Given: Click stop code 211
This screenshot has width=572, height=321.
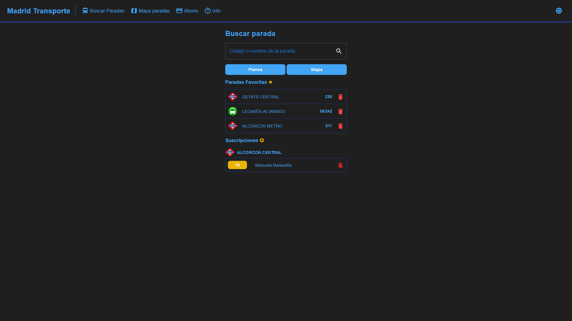Looking at the screenshot, I should coord(329,126).
